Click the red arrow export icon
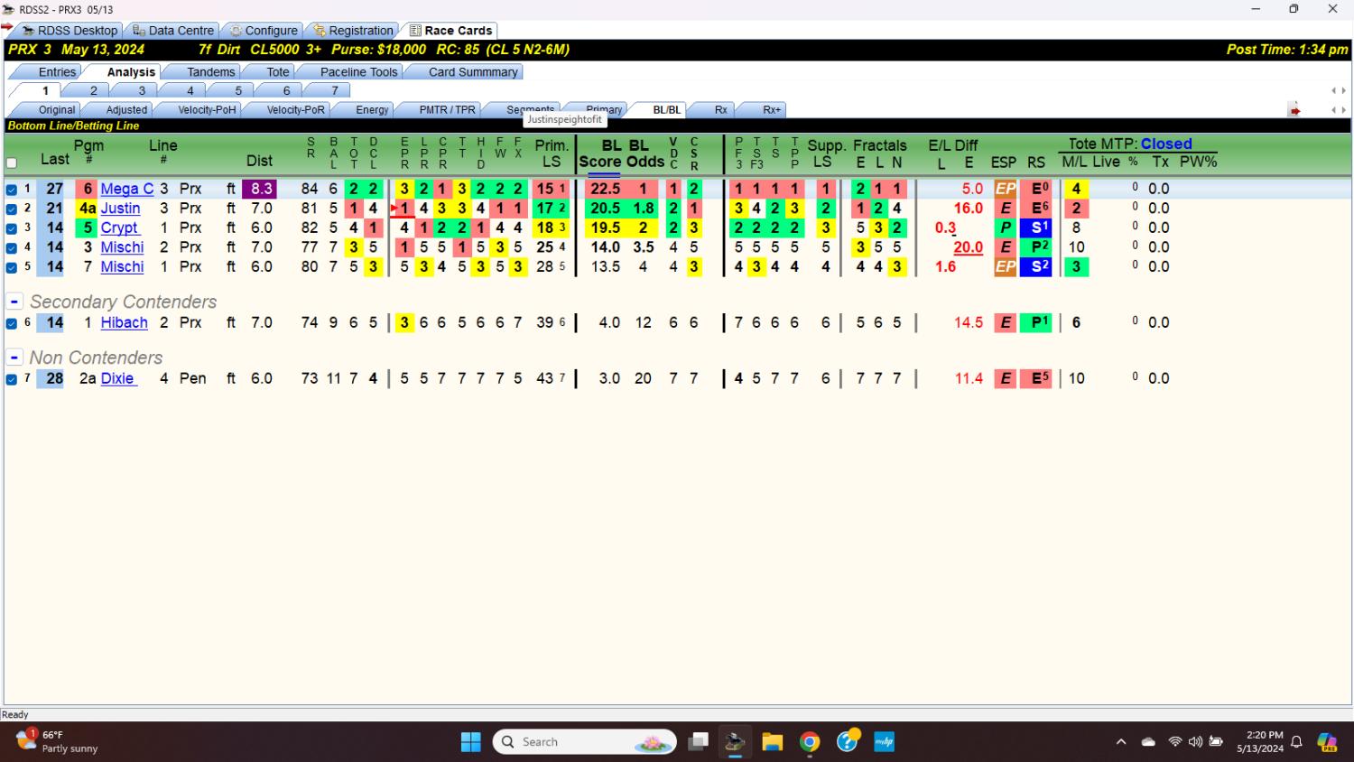Image resolution: width=1354 pixels, height=762 pixels. (1294, 110)
